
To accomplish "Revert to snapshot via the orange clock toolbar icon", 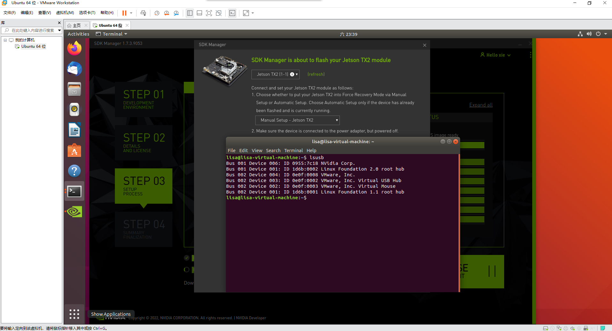I will point(166,13).
